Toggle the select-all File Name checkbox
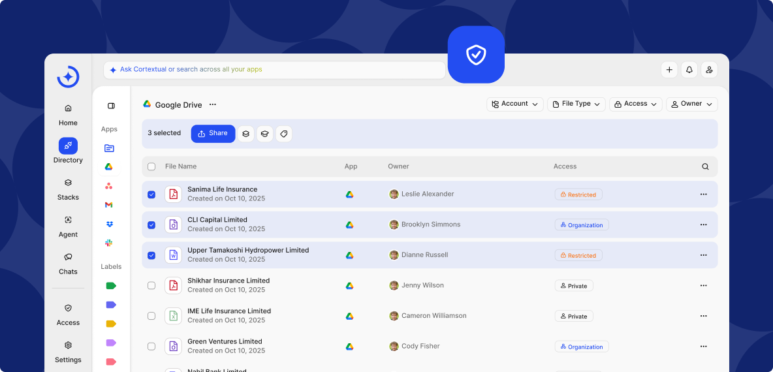The height and width of the screenshot is (372, 773). pos(151,166)
